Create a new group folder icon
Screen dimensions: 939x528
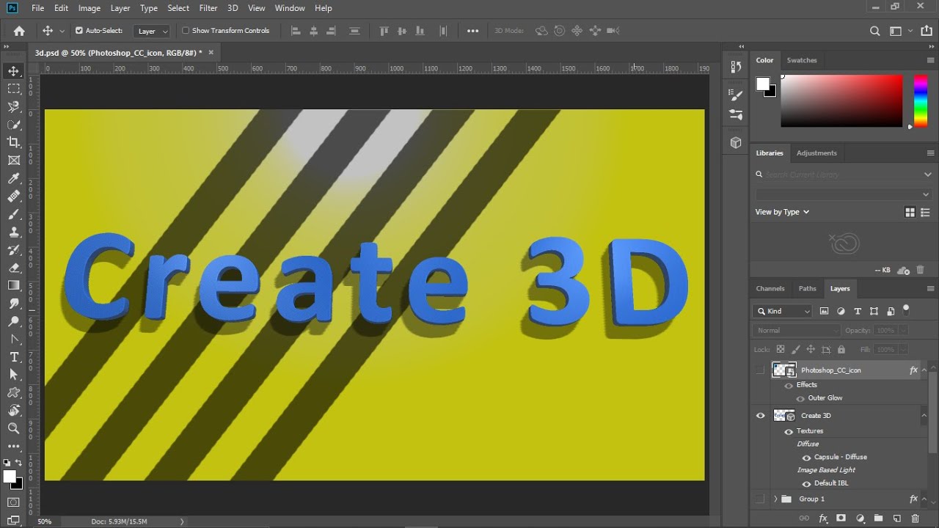878,518
